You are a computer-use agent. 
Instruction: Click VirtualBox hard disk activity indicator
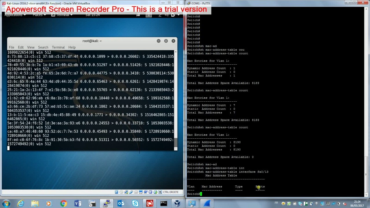116,192
